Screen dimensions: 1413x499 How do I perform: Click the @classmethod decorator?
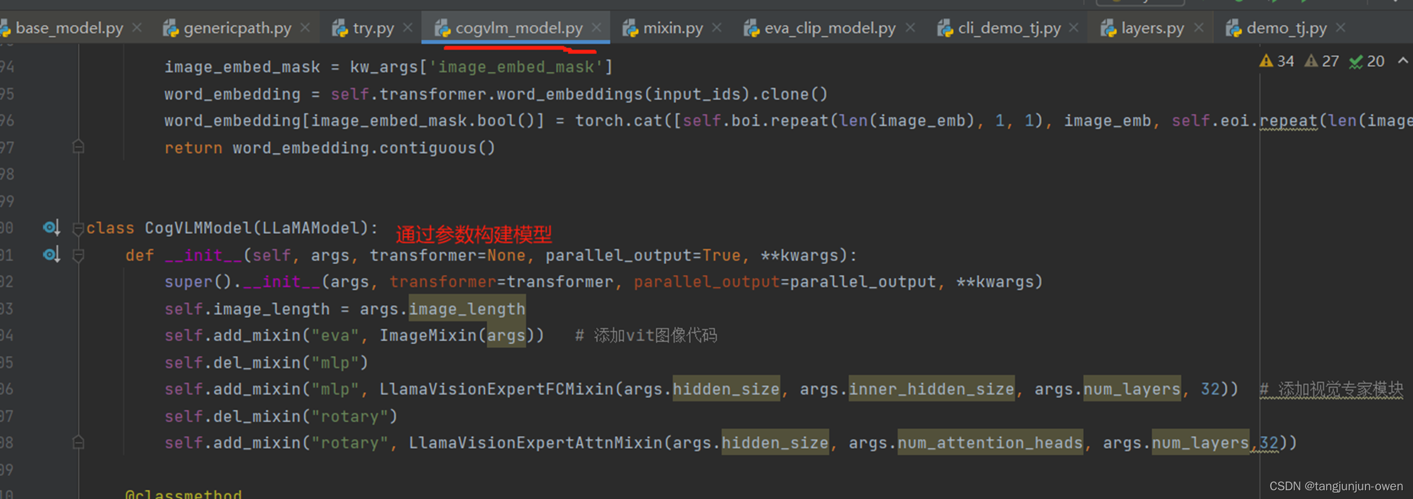(183, 494)
